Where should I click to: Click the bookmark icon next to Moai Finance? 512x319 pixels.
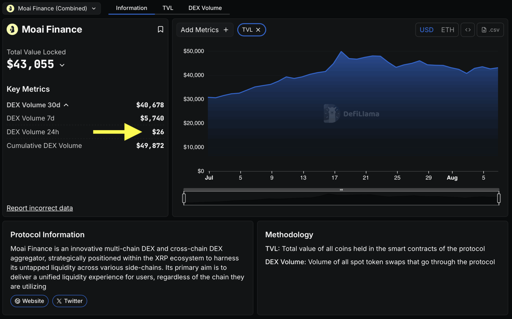[160, 29]
